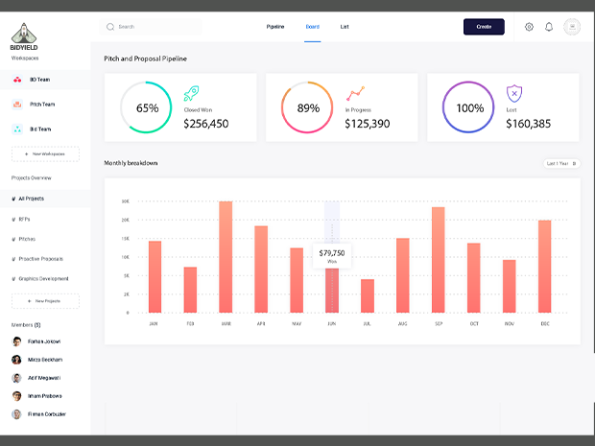Open settings via the gear icon

point(529,27)
